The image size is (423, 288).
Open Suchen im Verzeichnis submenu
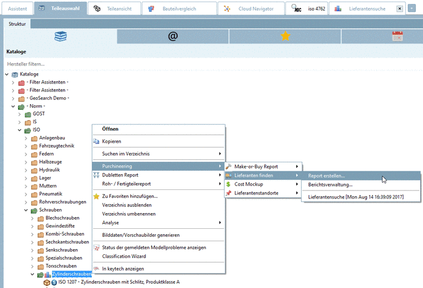pyautogui.click(x=158, y=154)
